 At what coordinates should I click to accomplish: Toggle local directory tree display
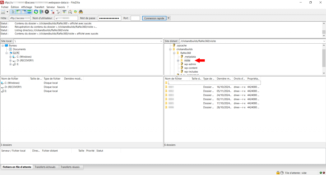pos(18,12)
